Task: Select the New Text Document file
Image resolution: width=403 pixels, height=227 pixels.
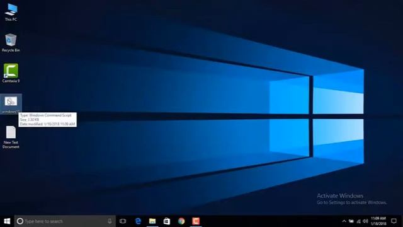Action: [x=11, y=137]
